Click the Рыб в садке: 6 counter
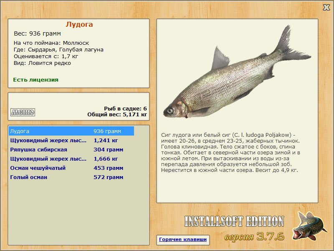 pos(125,109)
